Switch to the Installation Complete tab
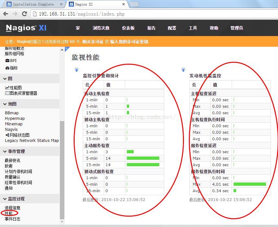This screenshot has height=227, width=278. tap(33, 4)
